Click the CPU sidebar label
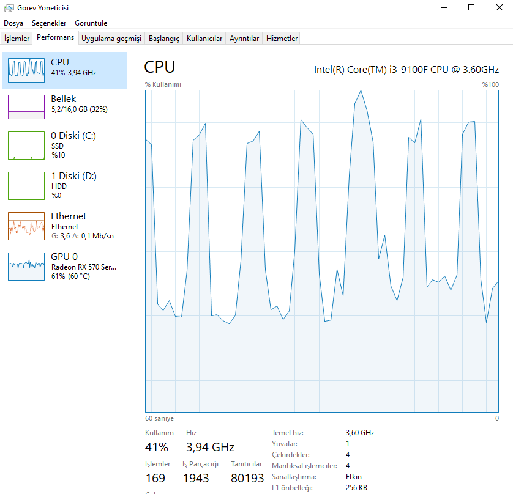Image resolution: width=513 pixels, height=494 pixels. click(x=60, y=62)
